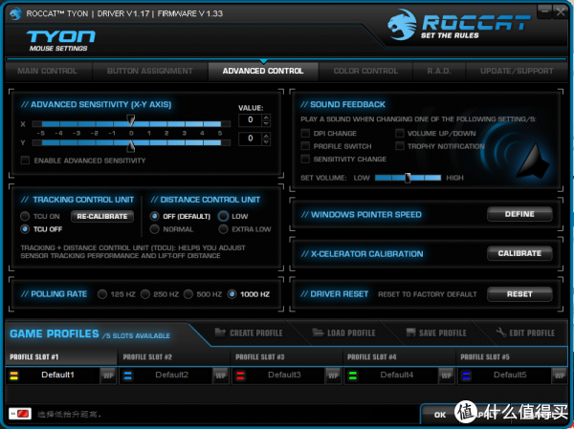Enable sound on sensitivity change
The image size is (574, 429).
coord(305,159)
